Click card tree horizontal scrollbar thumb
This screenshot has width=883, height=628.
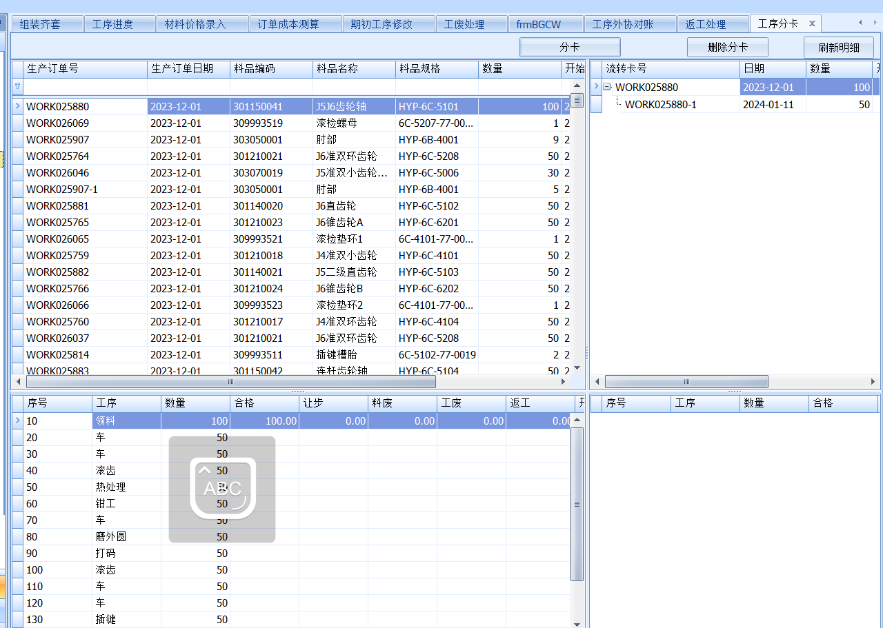pos(686,382)
